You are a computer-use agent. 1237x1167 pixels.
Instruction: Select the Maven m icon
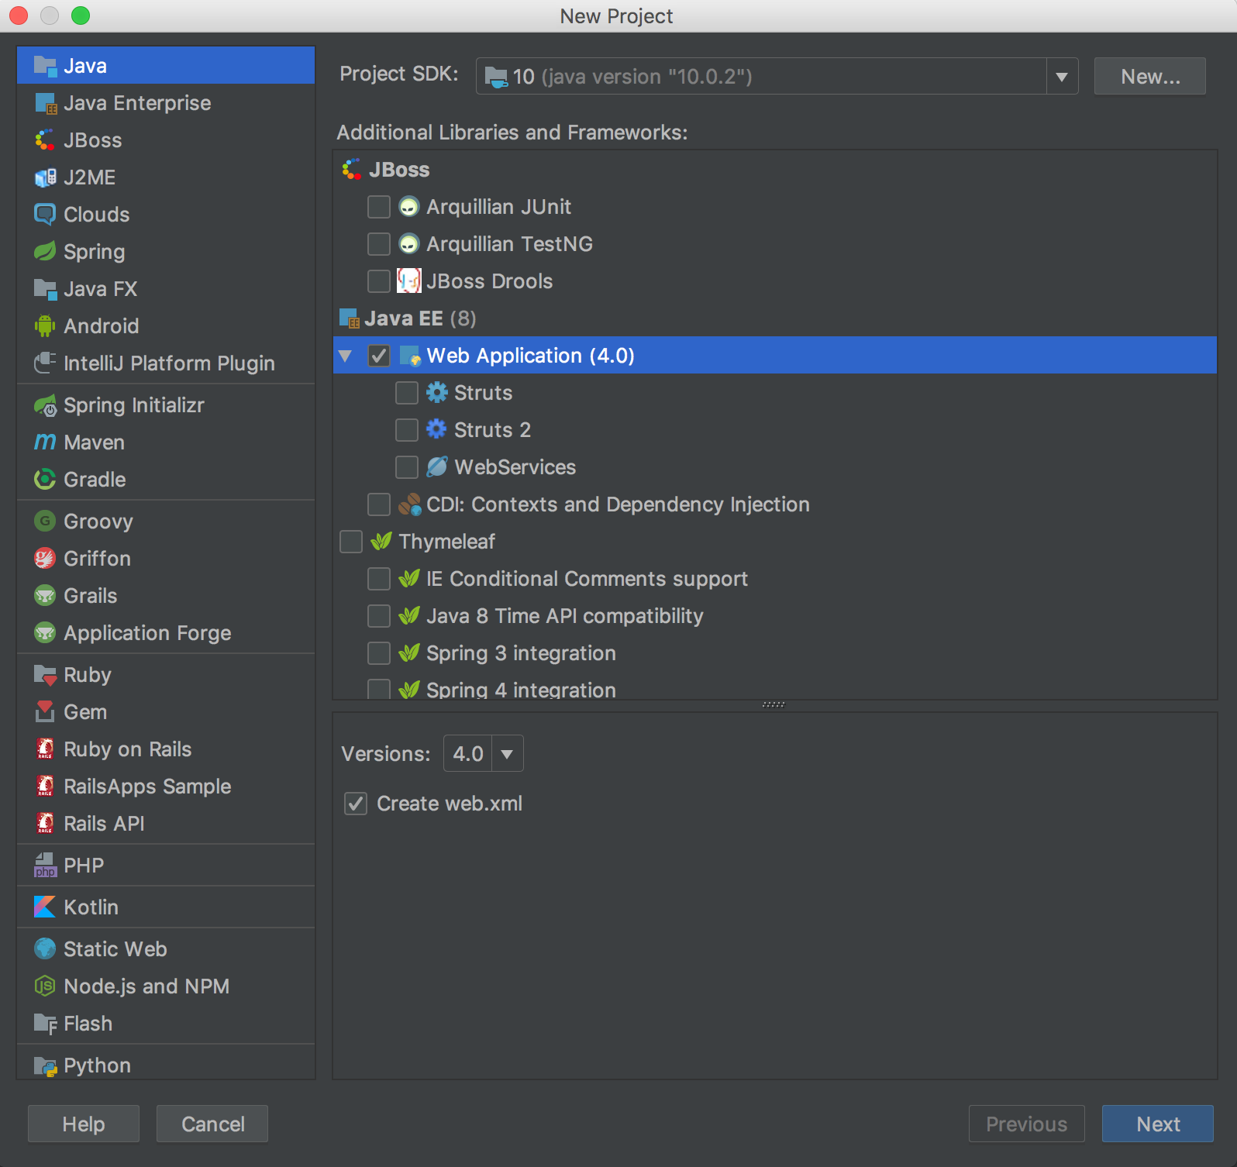46,442
